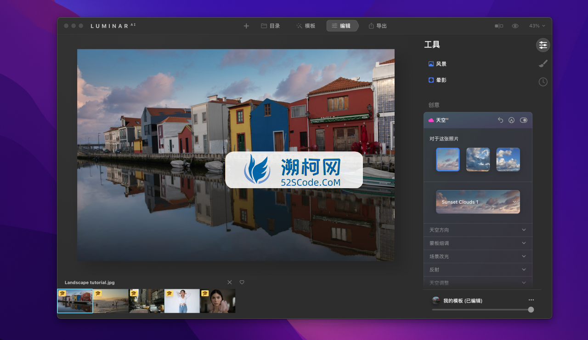Reset 天空 tool with undo arrow
Image resolution: width=588 pixels, height=340 pixels.
501,120
